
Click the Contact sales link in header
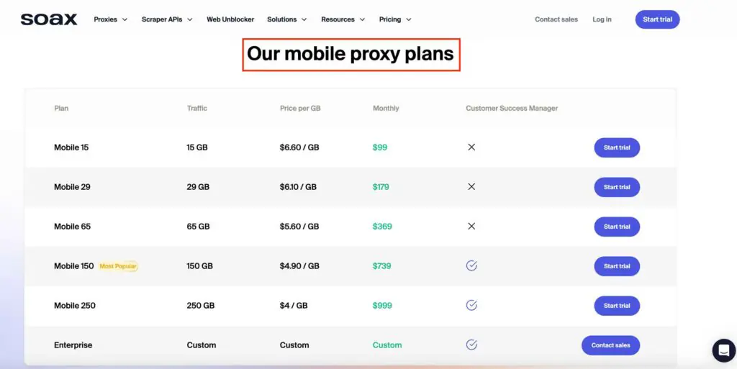pos(556,19)
